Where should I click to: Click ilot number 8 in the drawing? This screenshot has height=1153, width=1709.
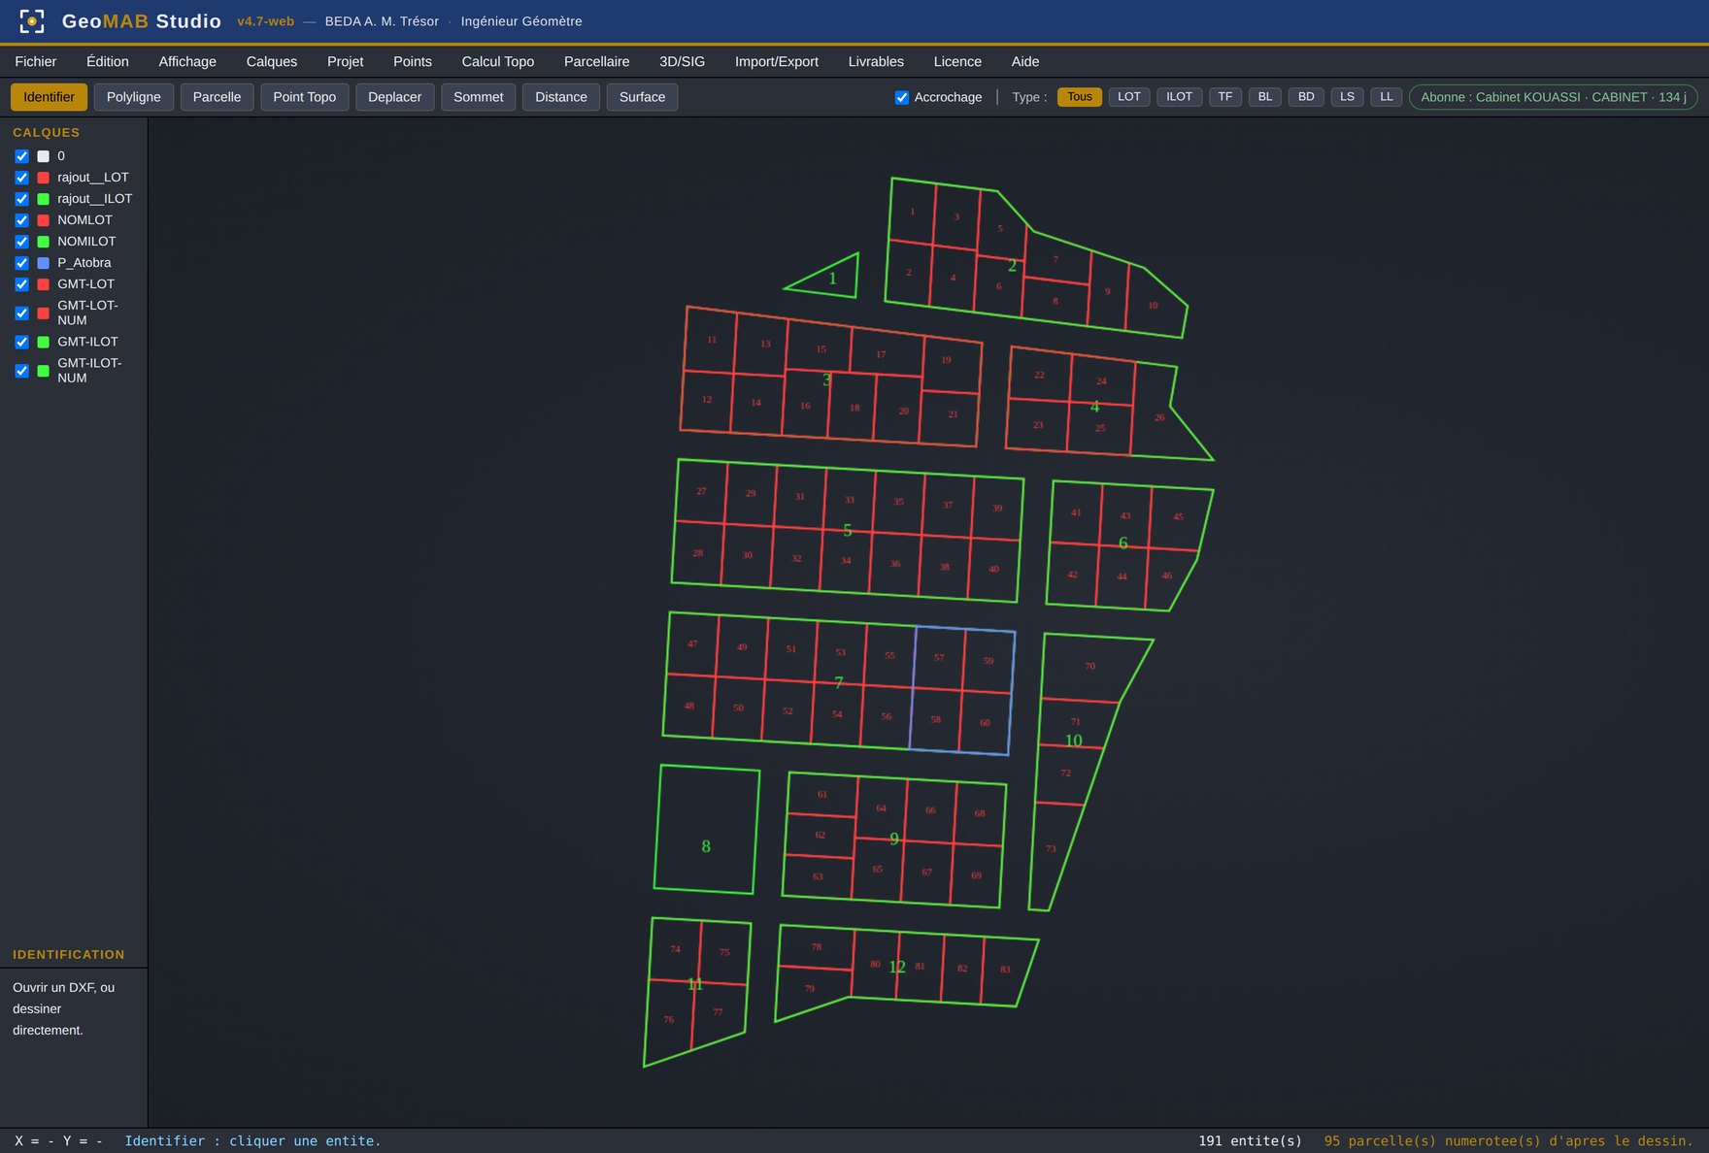(706, 846)
